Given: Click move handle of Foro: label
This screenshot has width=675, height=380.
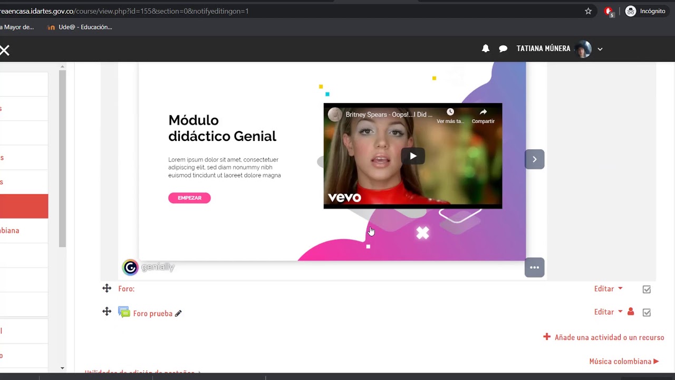Looking at the screenshot, I should coord(107,288).
